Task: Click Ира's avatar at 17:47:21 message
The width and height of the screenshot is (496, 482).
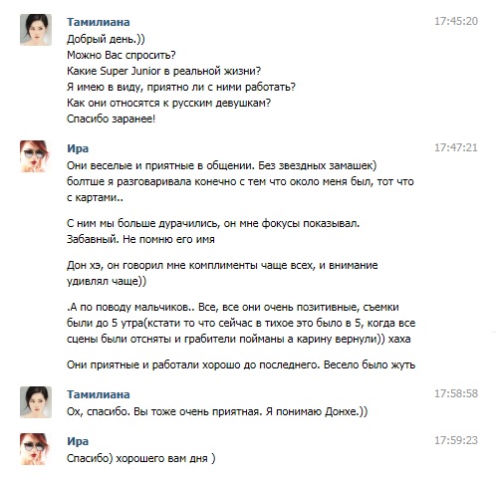Action: click(36, 156)
